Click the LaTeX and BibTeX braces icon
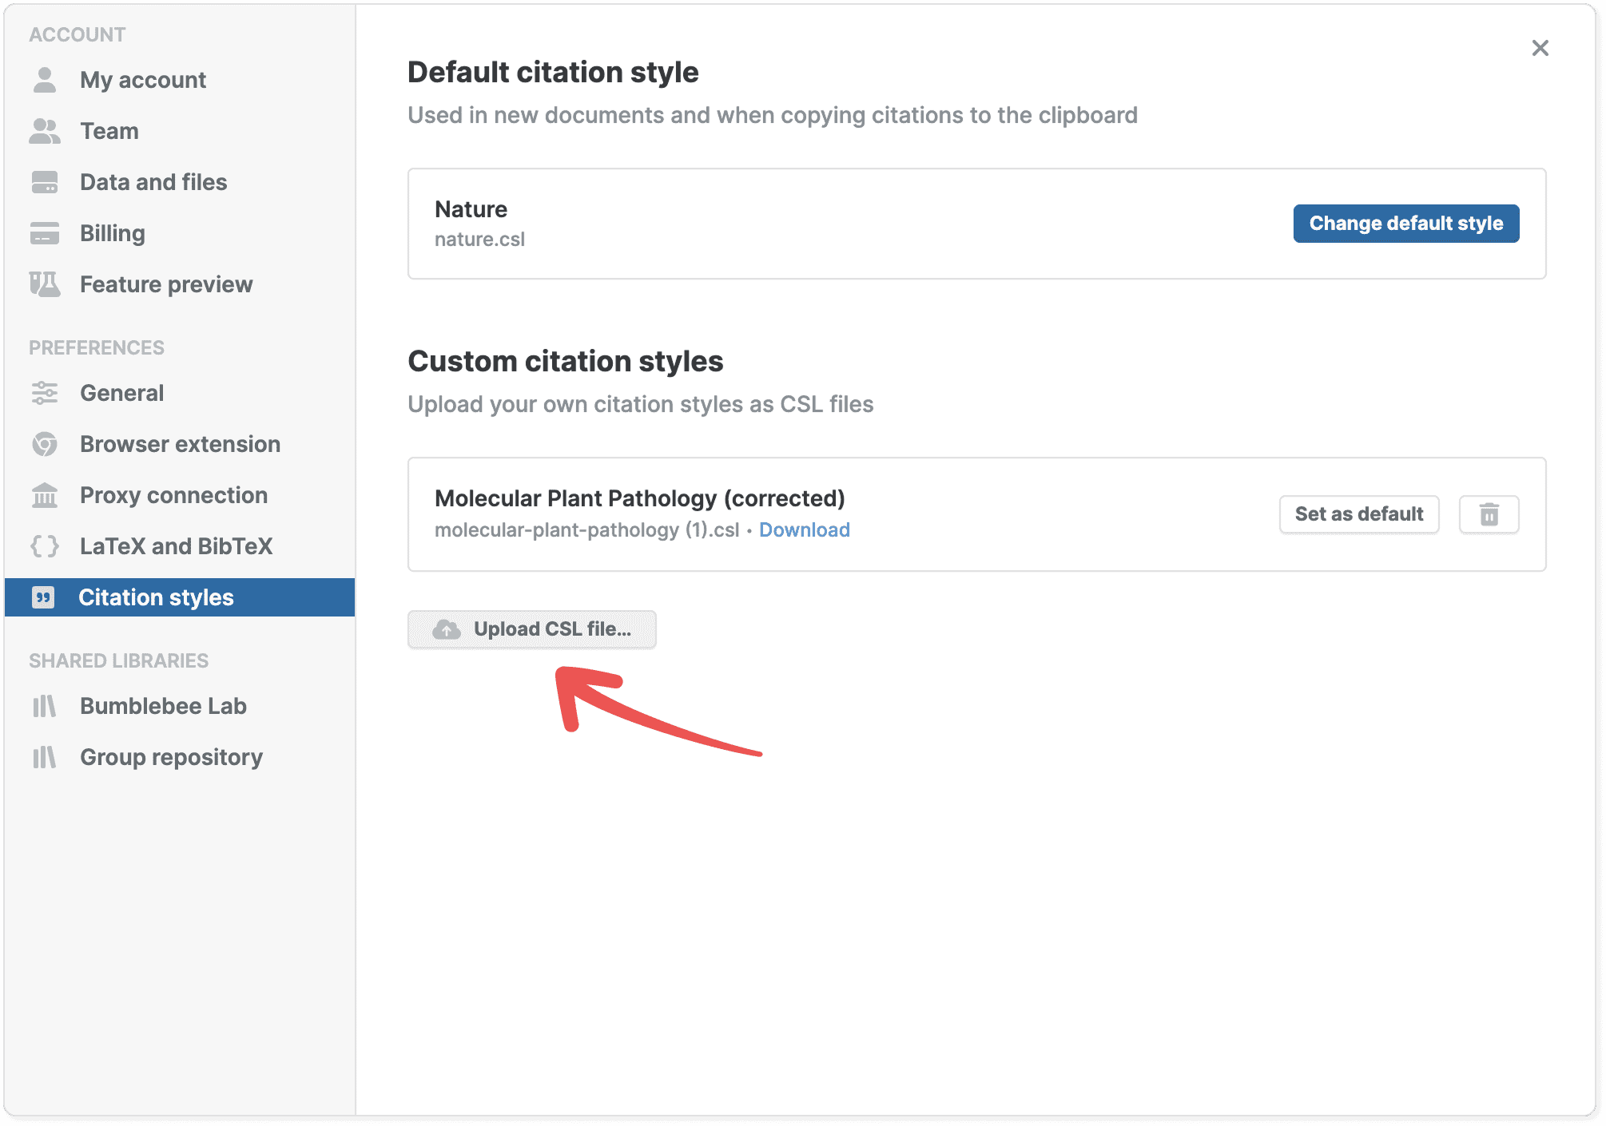This screenshot has width=1606, height=1126. point(45,546)
